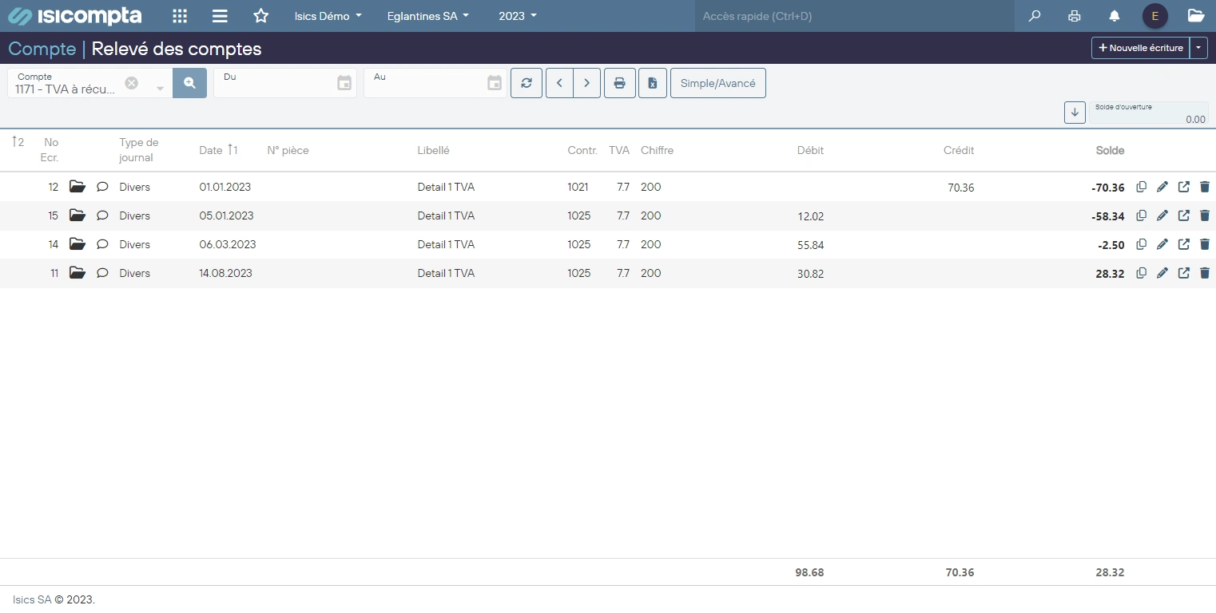
Task: Open entry with balance -2.50 externally
Action: [1184, 244]
